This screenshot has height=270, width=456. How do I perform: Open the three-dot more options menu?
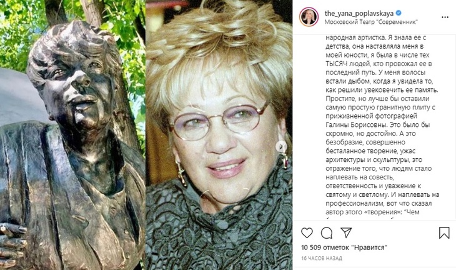(445, 17)
